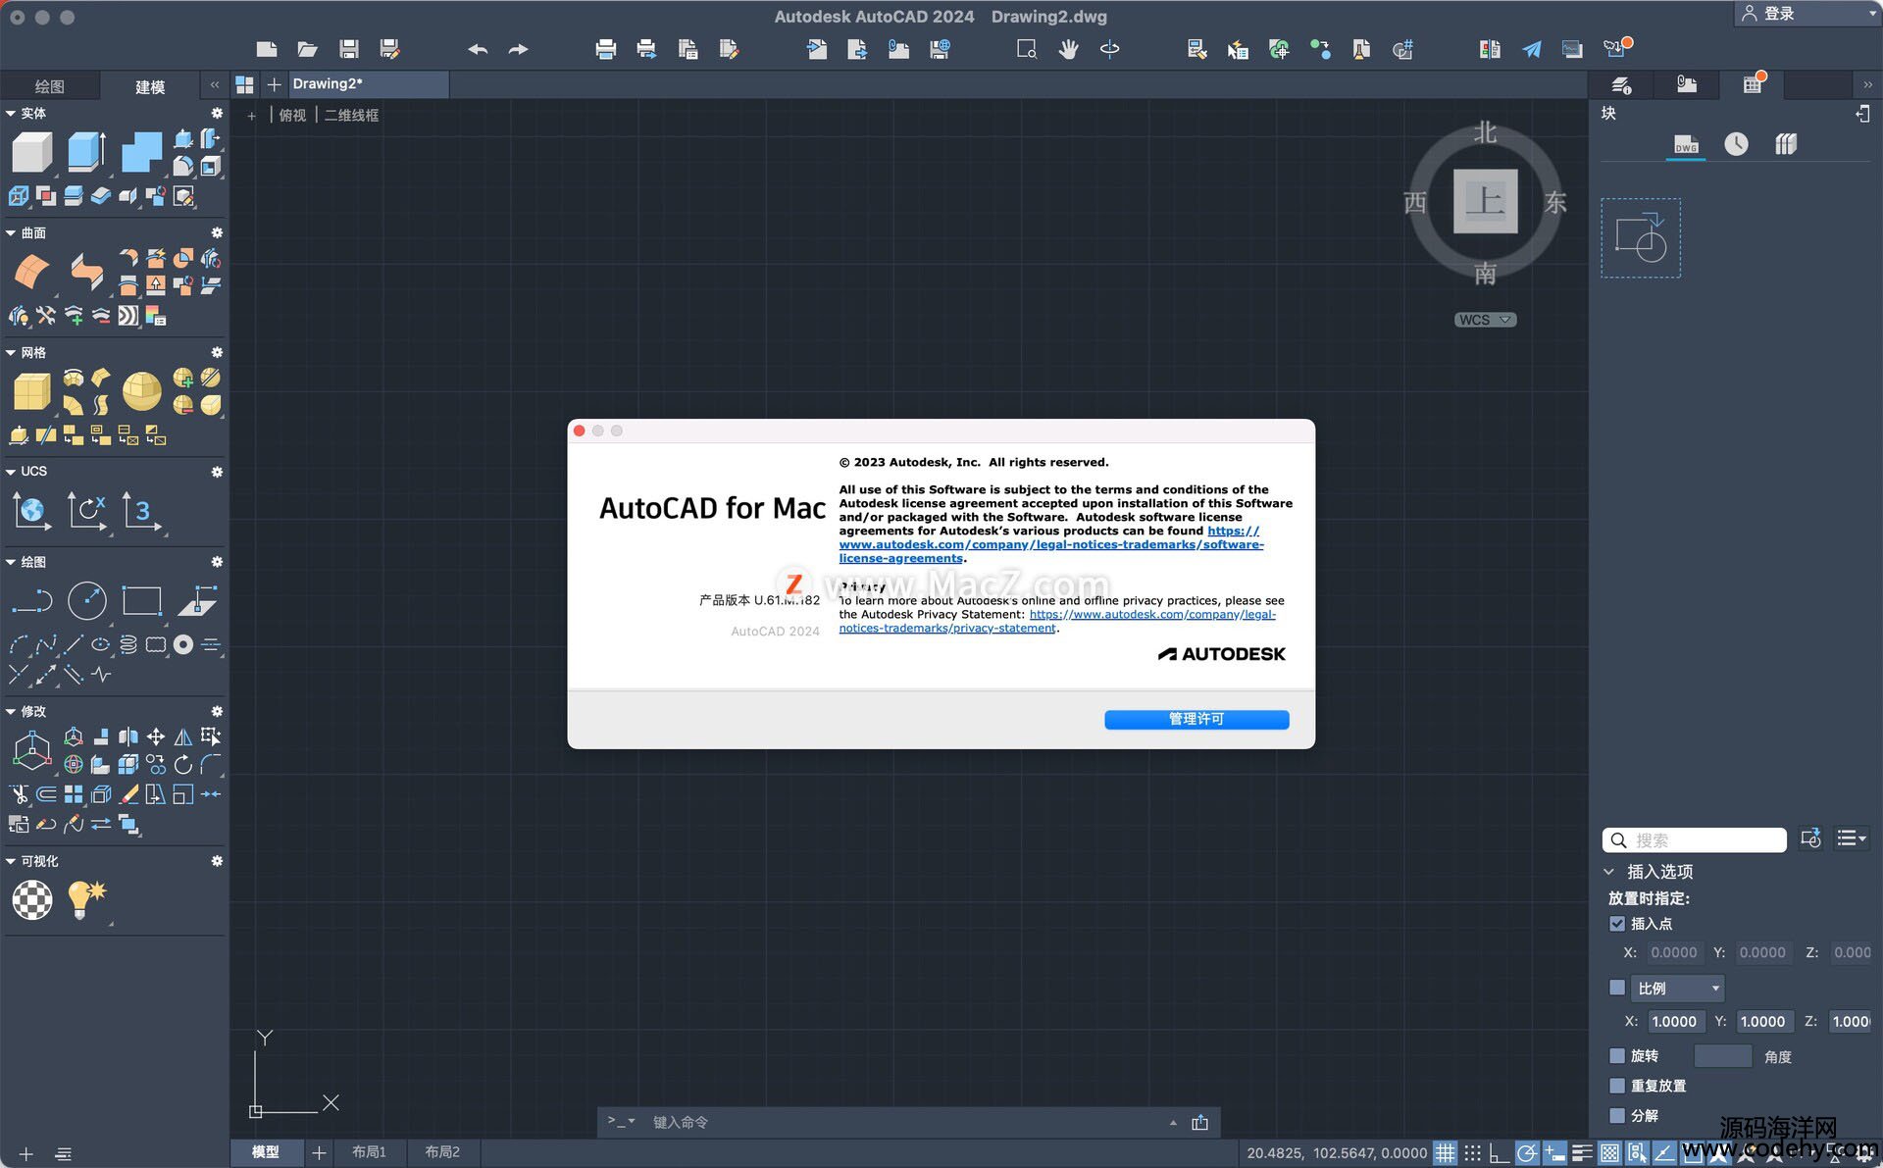
Task: Click the light bulb lighting icon
Action: (x=86, y=899)
